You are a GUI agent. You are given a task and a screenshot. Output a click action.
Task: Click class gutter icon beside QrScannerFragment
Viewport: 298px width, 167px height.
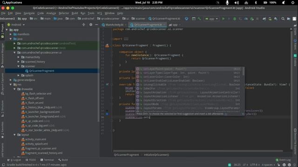[107, 45]
